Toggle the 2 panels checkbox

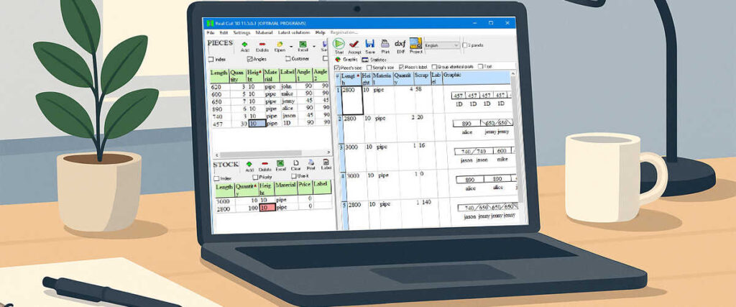[464, 45]
